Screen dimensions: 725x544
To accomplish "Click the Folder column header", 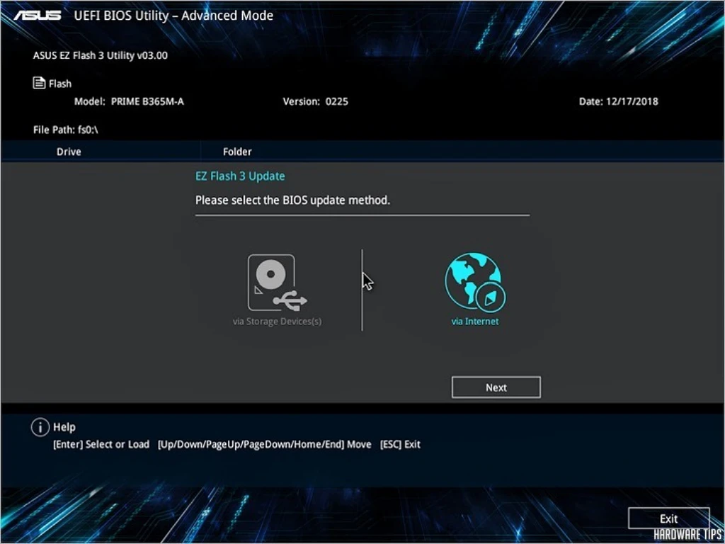I will 237,152.
